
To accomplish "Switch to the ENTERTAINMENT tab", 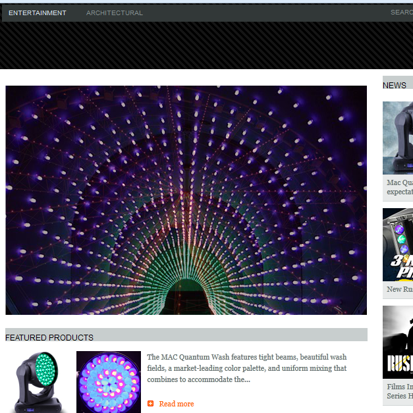I will point(38,13).
